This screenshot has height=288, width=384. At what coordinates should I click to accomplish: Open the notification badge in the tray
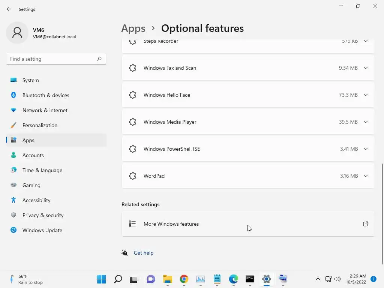click(x=373, y=279)
